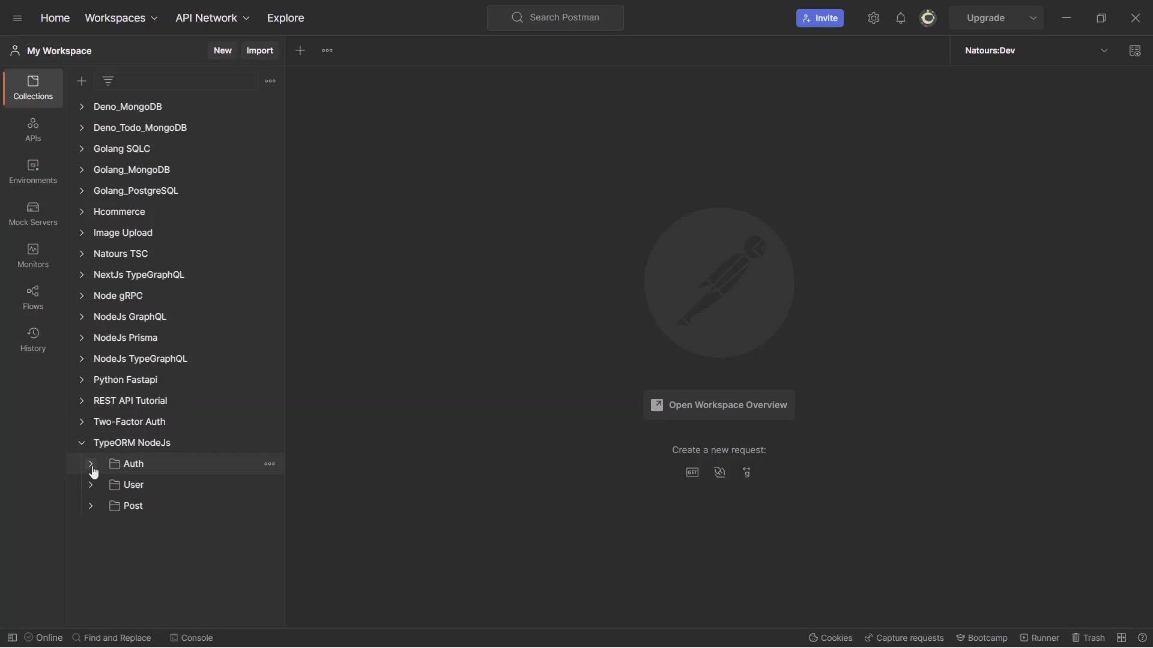
Task: Click the Online status indicator
Action: point(44,638)
